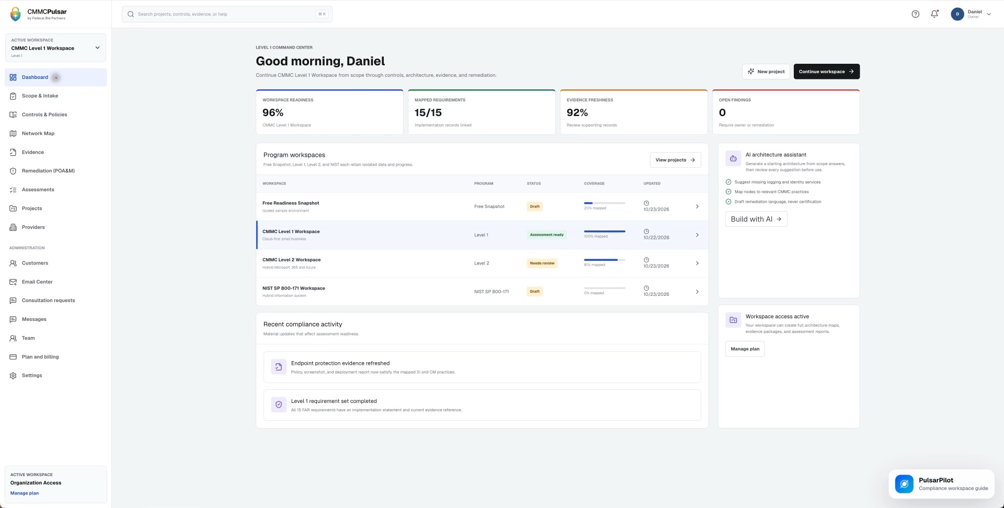
Task: Click the Continue workspace button
Action: [827, 72]
